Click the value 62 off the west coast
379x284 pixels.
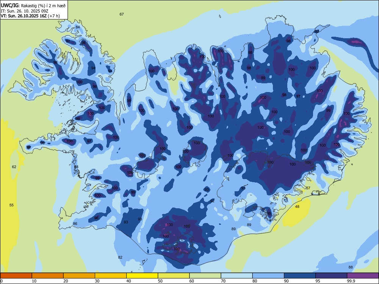coord(14,167)
